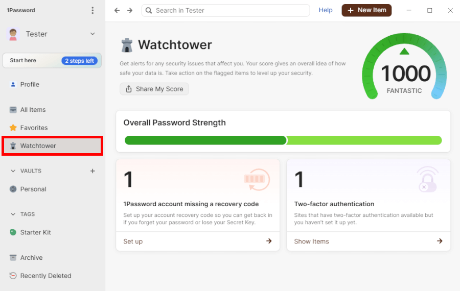This screenshot has height=291, width=460.
Task: Click the Personal vault icon
Action: click(x=13, y=189)
